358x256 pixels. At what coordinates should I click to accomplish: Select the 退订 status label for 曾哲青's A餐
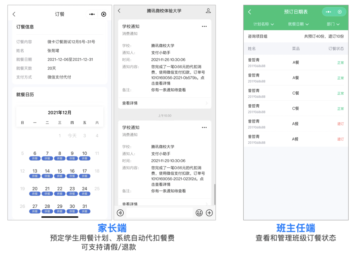(x=340, y=124)
